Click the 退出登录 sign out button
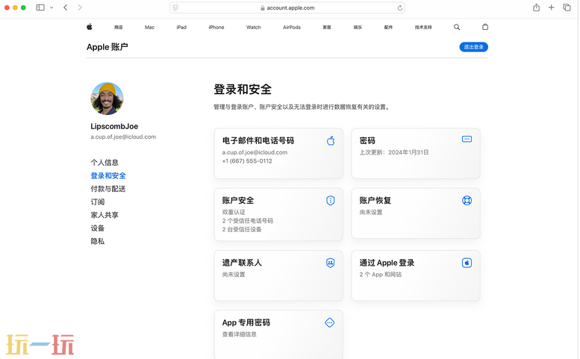Viewport: 580px width, 359px height. [473, 47]
